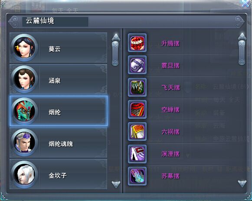Select the 震旦摆 purple item icon

click(137, 65)
